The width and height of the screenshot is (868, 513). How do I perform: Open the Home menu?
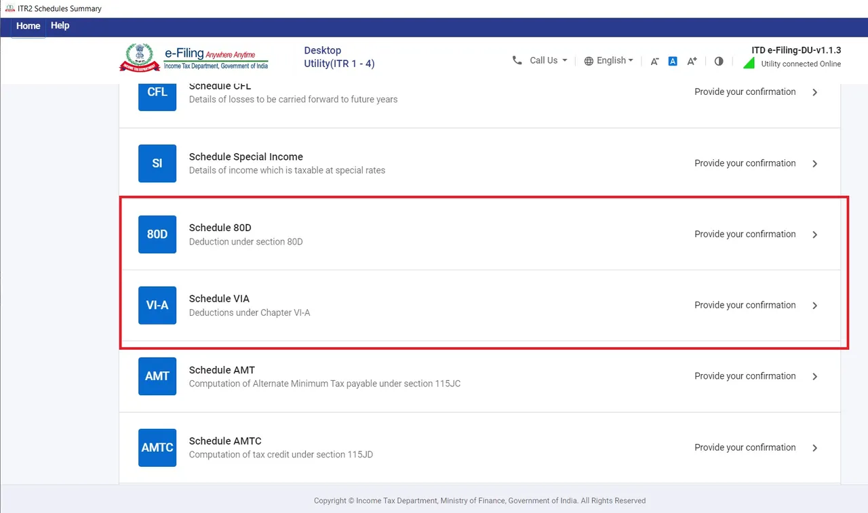(x=28, y=26)
